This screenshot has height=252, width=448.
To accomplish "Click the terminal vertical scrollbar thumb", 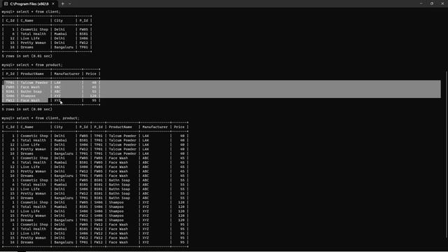I will coord(447,154).
